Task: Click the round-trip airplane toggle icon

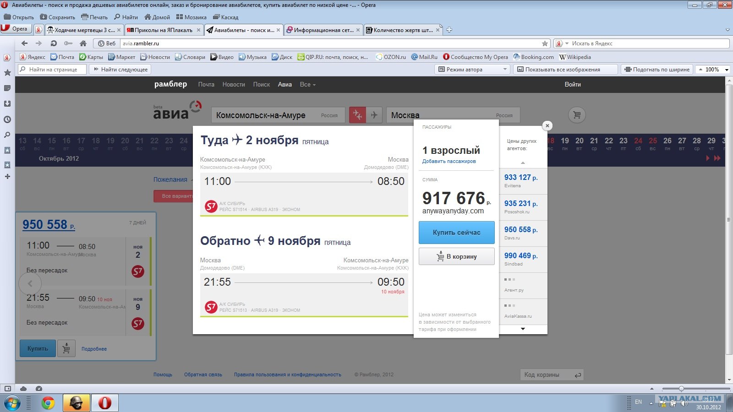Action: tap(357, 115)
